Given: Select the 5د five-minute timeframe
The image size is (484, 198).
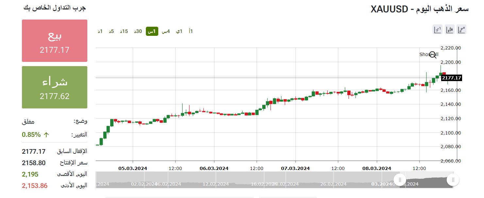Looking at the screenshot, I should [112, 31].
